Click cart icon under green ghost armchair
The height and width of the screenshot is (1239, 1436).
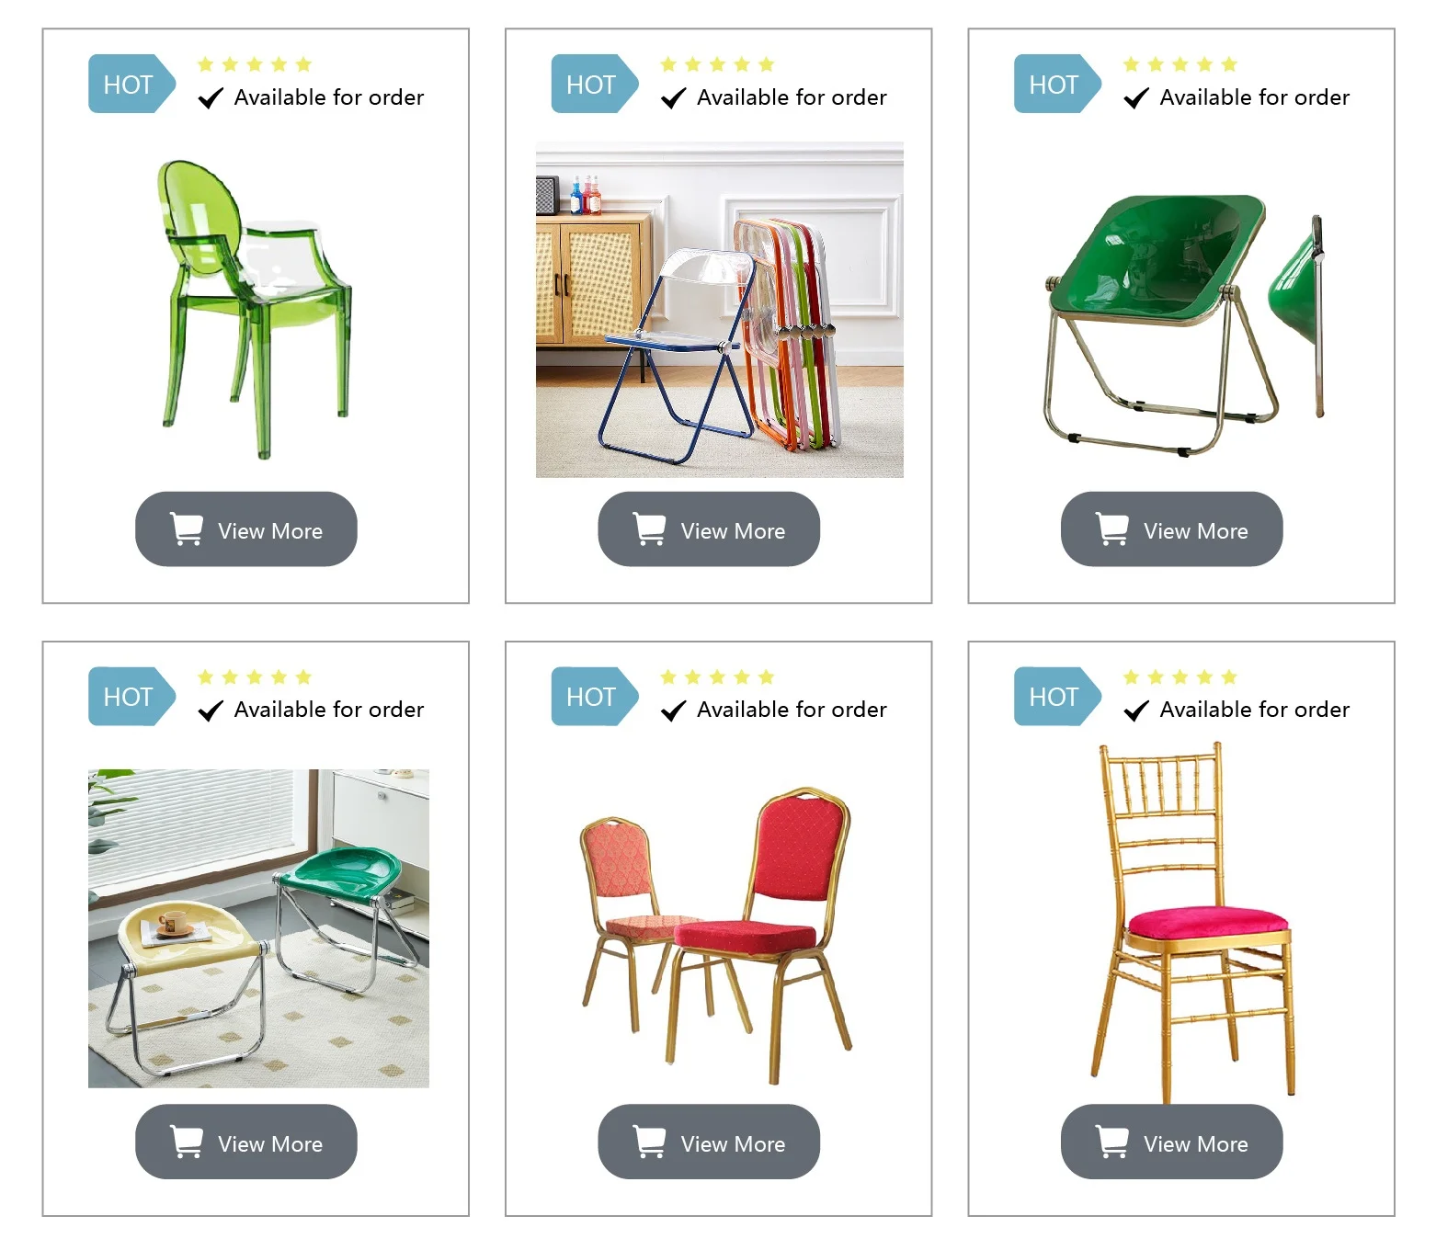tap(187, 529)
